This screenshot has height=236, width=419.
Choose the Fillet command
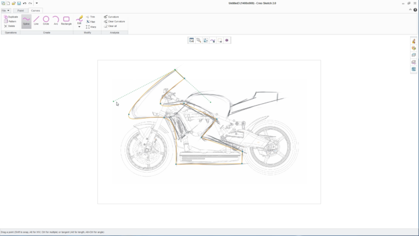[x=91, y=22]
